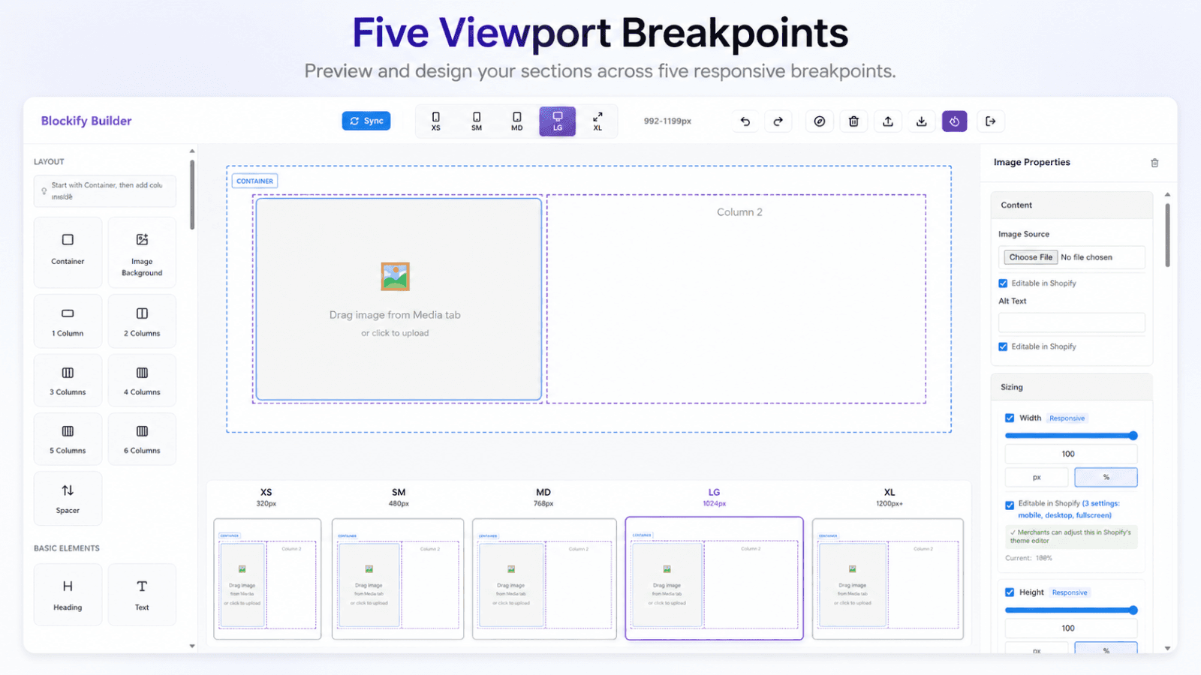Viewport: 1201px width, 675px height.
Task: Click the purple highlighted toolbar icon
Action: (955, 121)
